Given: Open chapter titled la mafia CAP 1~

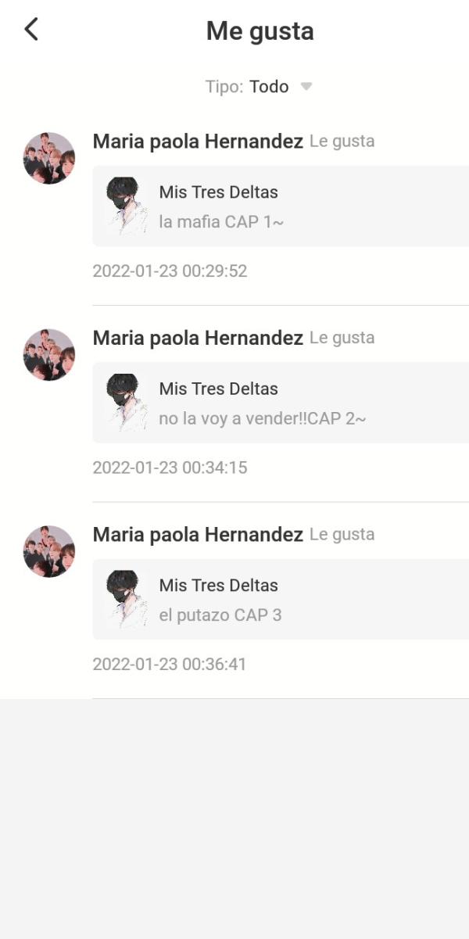Looking at the screenshot, I should [x=221, y=222].
